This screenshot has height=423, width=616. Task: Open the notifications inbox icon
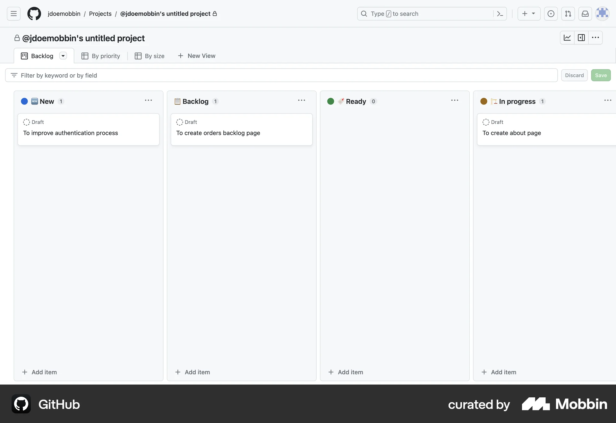(585, 14)
